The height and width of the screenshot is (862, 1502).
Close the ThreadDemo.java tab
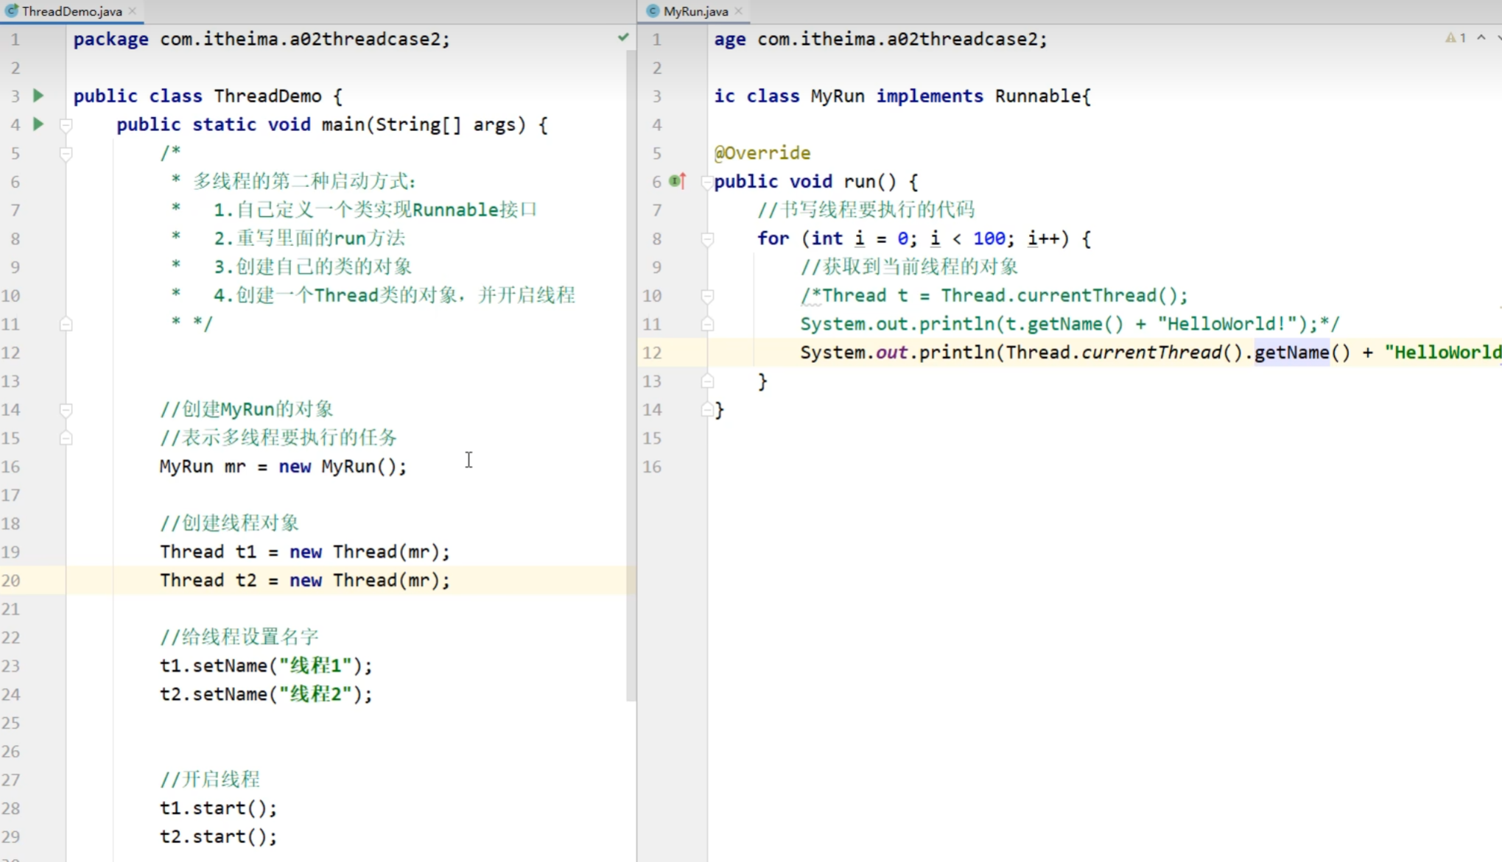pyautogui.click(x=133, y=11)
